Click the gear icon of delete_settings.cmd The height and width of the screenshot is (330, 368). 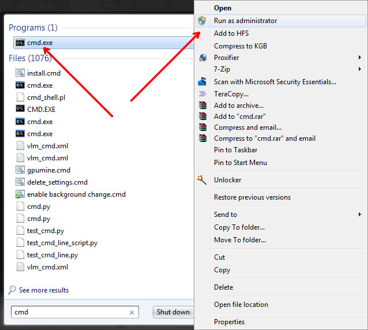(x=20, y=182)
